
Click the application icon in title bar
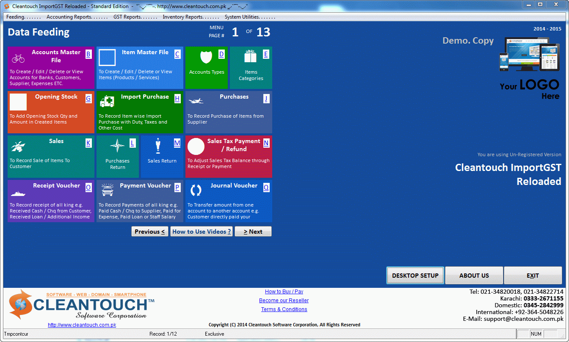tap(7, 6)
